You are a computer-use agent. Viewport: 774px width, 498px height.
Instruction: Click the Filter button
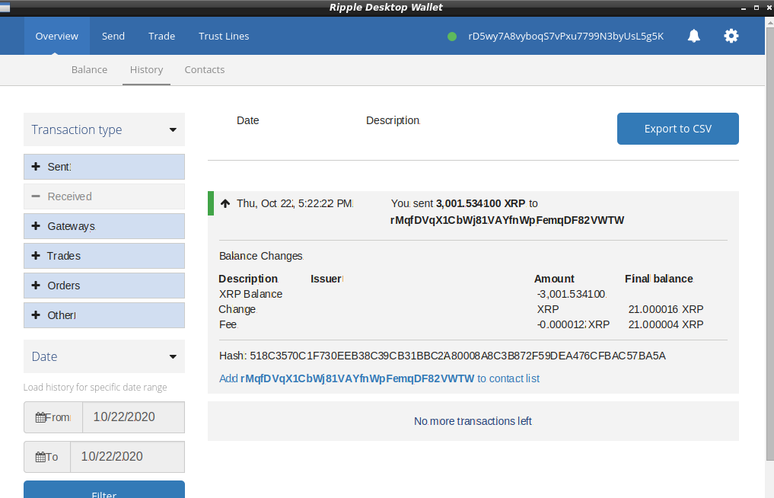[104, 490]
